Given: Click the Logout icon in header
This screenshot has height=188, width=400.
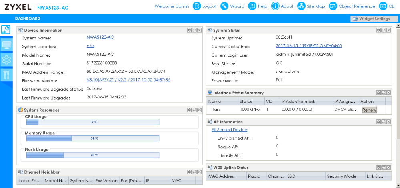Looking at the screenshot, I should tap(197, 6).
